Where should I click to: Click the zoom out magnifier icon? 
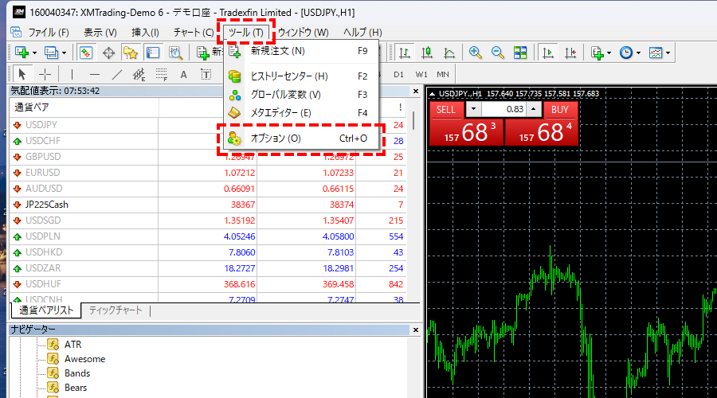click(x=498, y=53)
